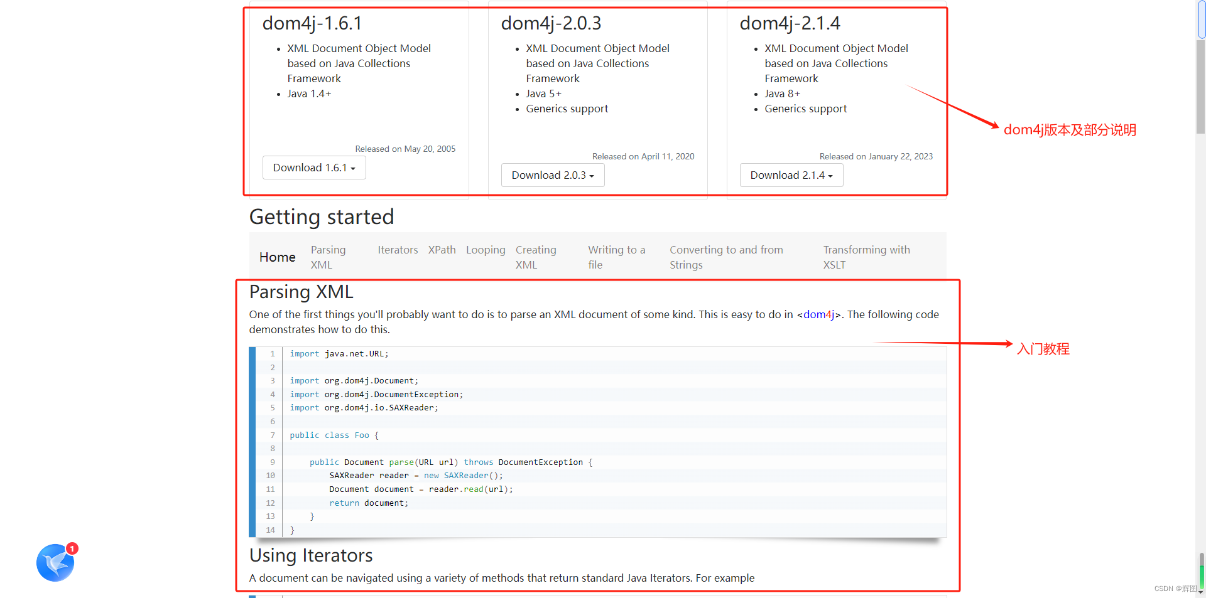
Task: Follow the dom4j link in the paragraph
Action: click(818, 314)
